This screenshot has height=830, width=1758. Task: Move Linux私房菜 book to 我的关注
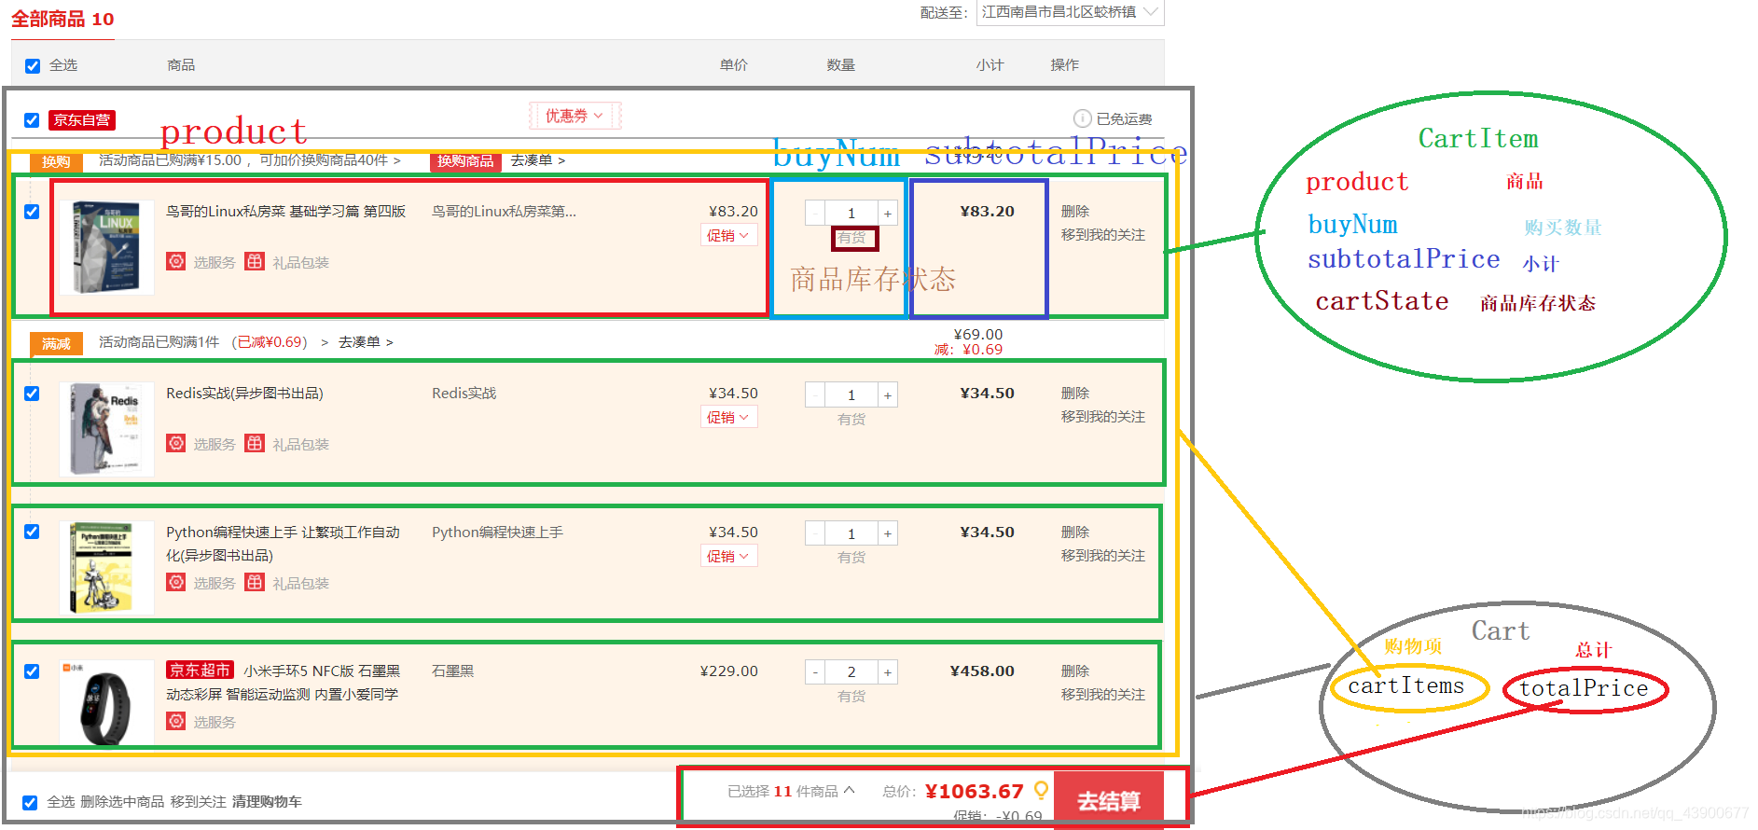(1103, 235)
